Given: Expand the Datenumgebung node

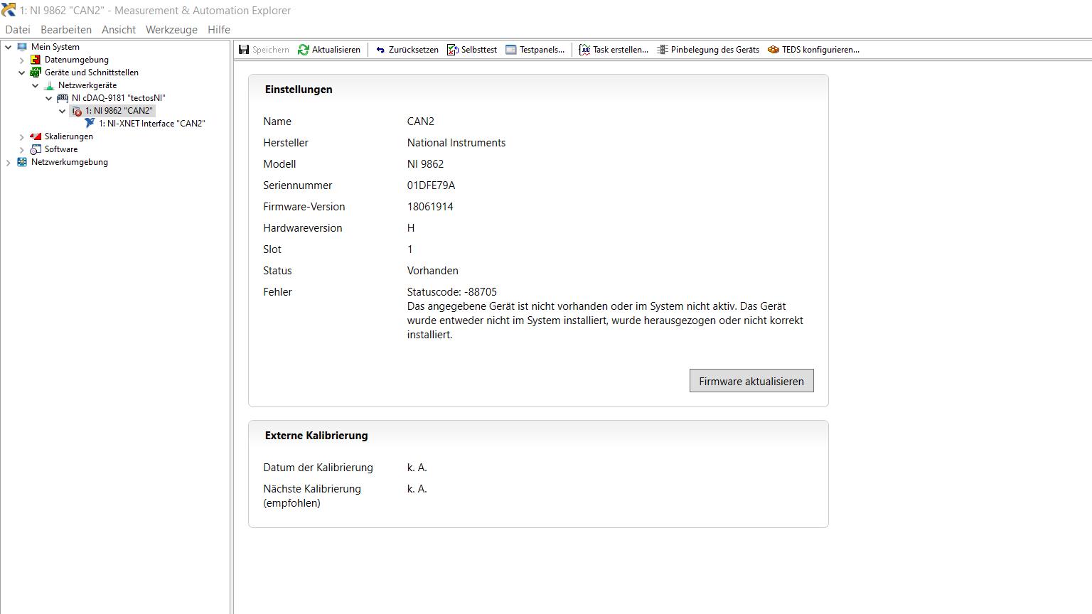Looking at the screenshot, I should pos(22,60).
